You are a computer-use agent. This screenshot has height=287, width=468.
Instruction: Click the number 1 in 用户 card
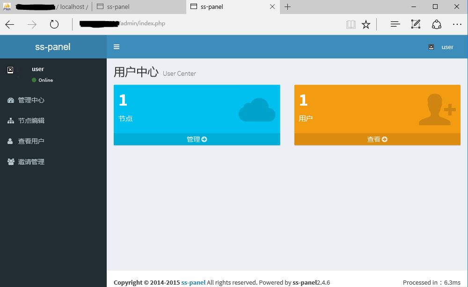[304, 100]
